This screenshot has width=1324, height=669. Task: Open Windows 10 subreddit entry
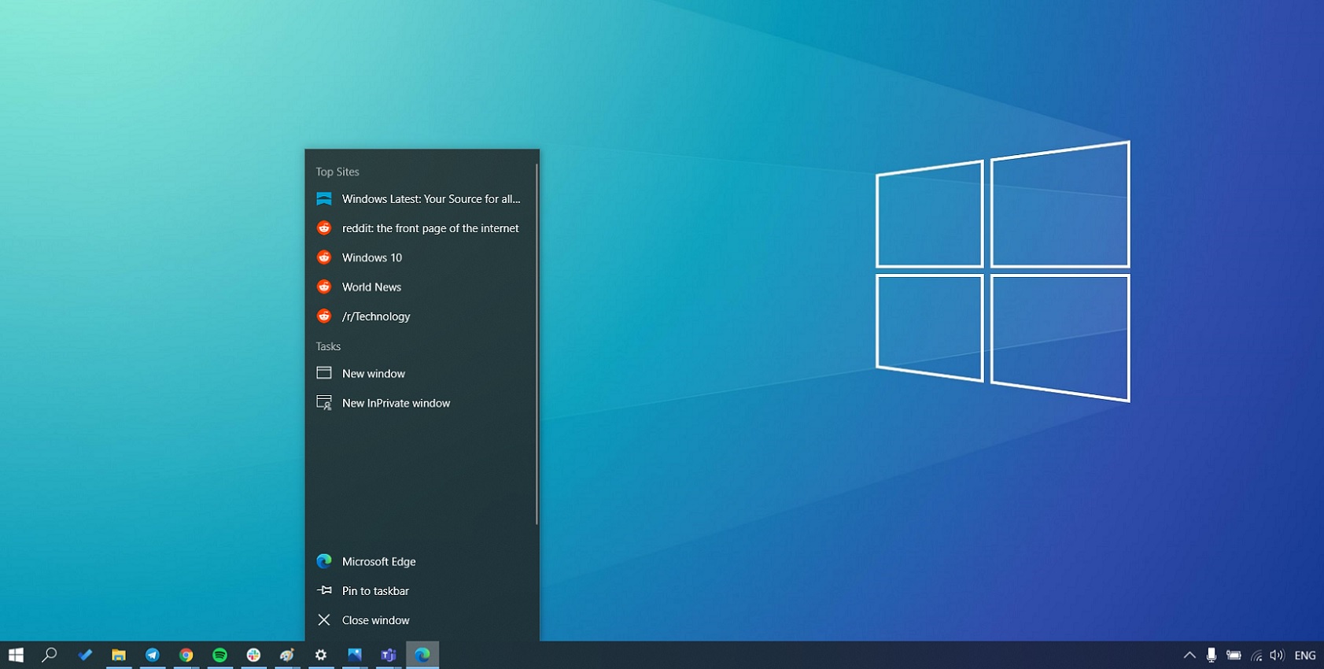(x=422, y=257)
